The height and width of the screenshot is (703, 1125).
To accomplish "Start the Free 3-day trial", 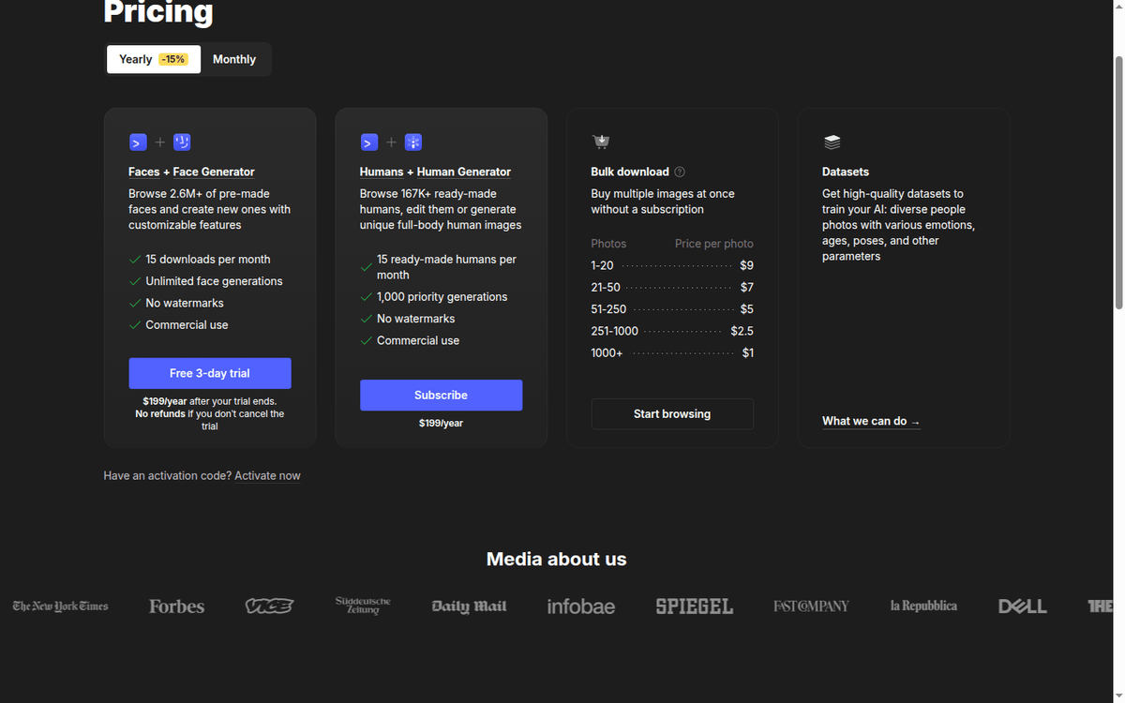I will [210, 373].
